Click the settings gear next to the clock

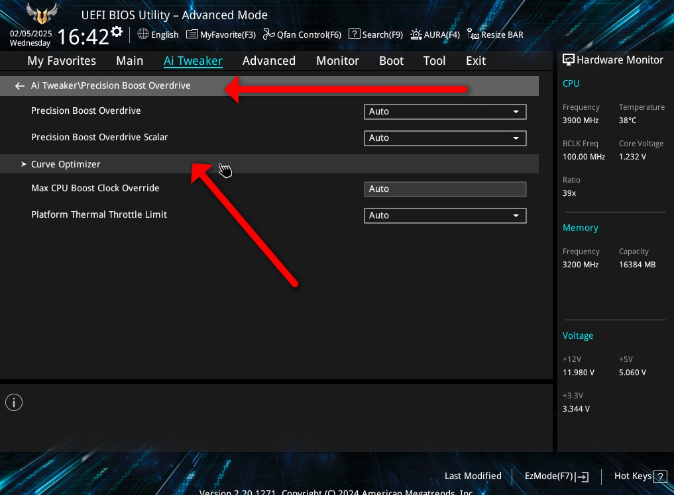(x=117, y=32)
